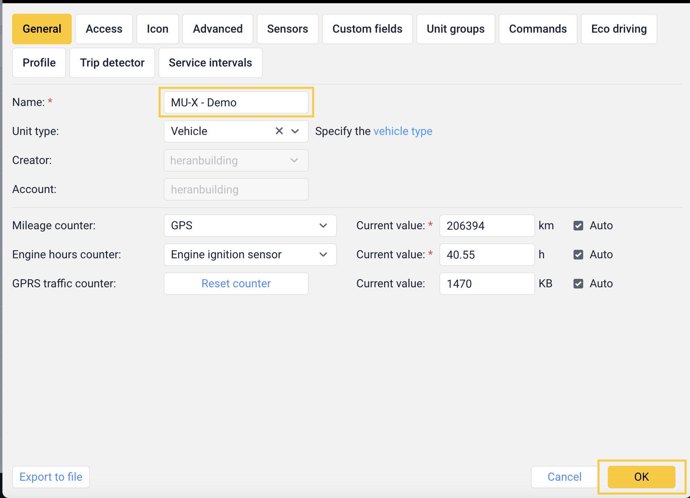Click Reset counter for GPRS traffic
The height and width of the screenshot is (498, 690).
[x=236, y=284]
